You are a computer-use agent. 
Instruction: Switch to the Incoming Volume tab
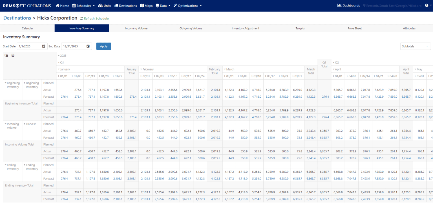(x=136, y=28)
